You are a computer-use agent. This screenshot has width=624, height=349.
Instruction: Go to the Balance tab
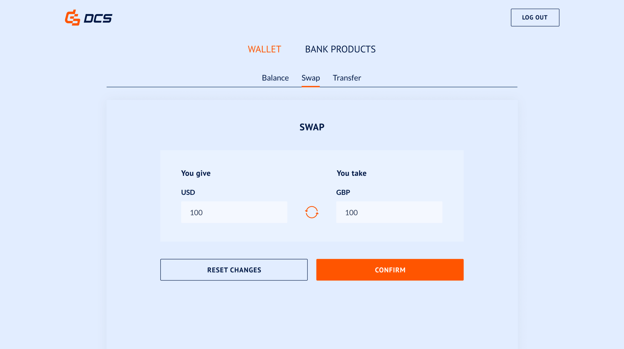tap(275, 78)
